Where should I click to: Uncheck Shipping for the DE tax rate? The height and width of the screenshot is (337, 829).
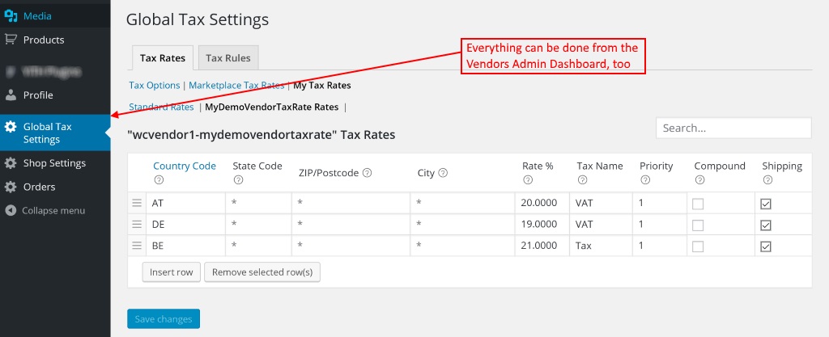click(766, 225)
